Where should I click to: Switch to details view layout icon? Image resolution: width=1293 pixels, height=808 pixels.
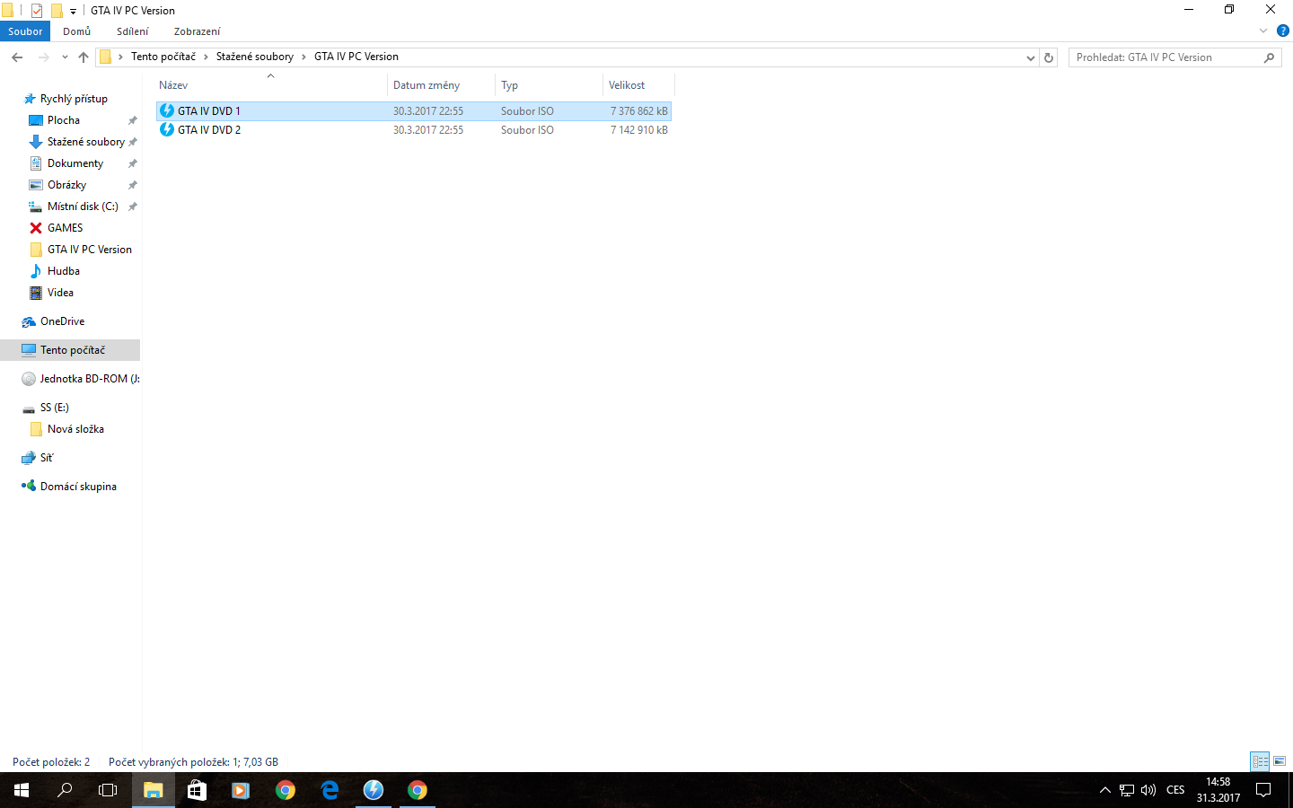(1260, 761)
